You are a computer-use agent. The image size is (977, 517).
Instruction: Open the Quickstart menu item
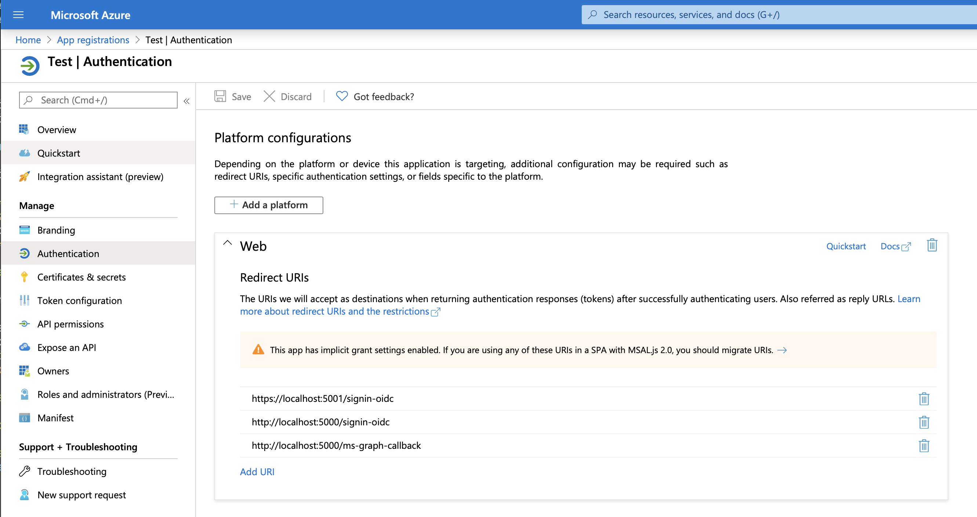98,153
